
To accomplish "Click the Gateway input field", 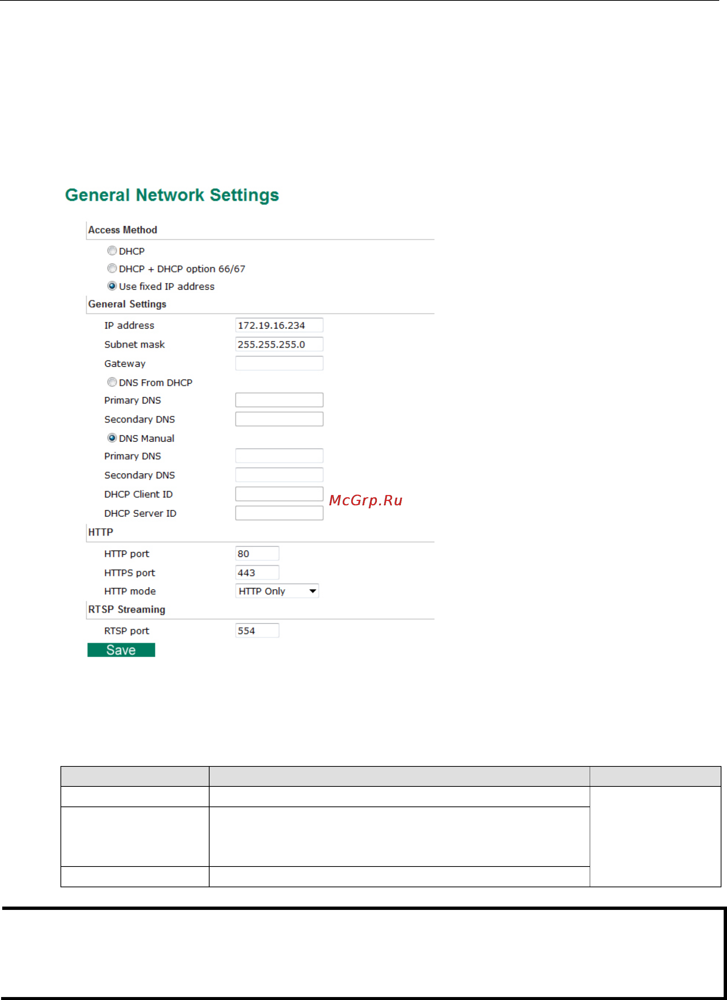I will [x=279, y=363].
